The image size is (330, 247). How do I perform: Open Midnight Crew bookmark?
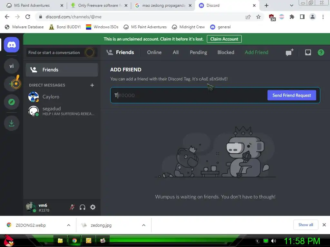pos(188,27)
